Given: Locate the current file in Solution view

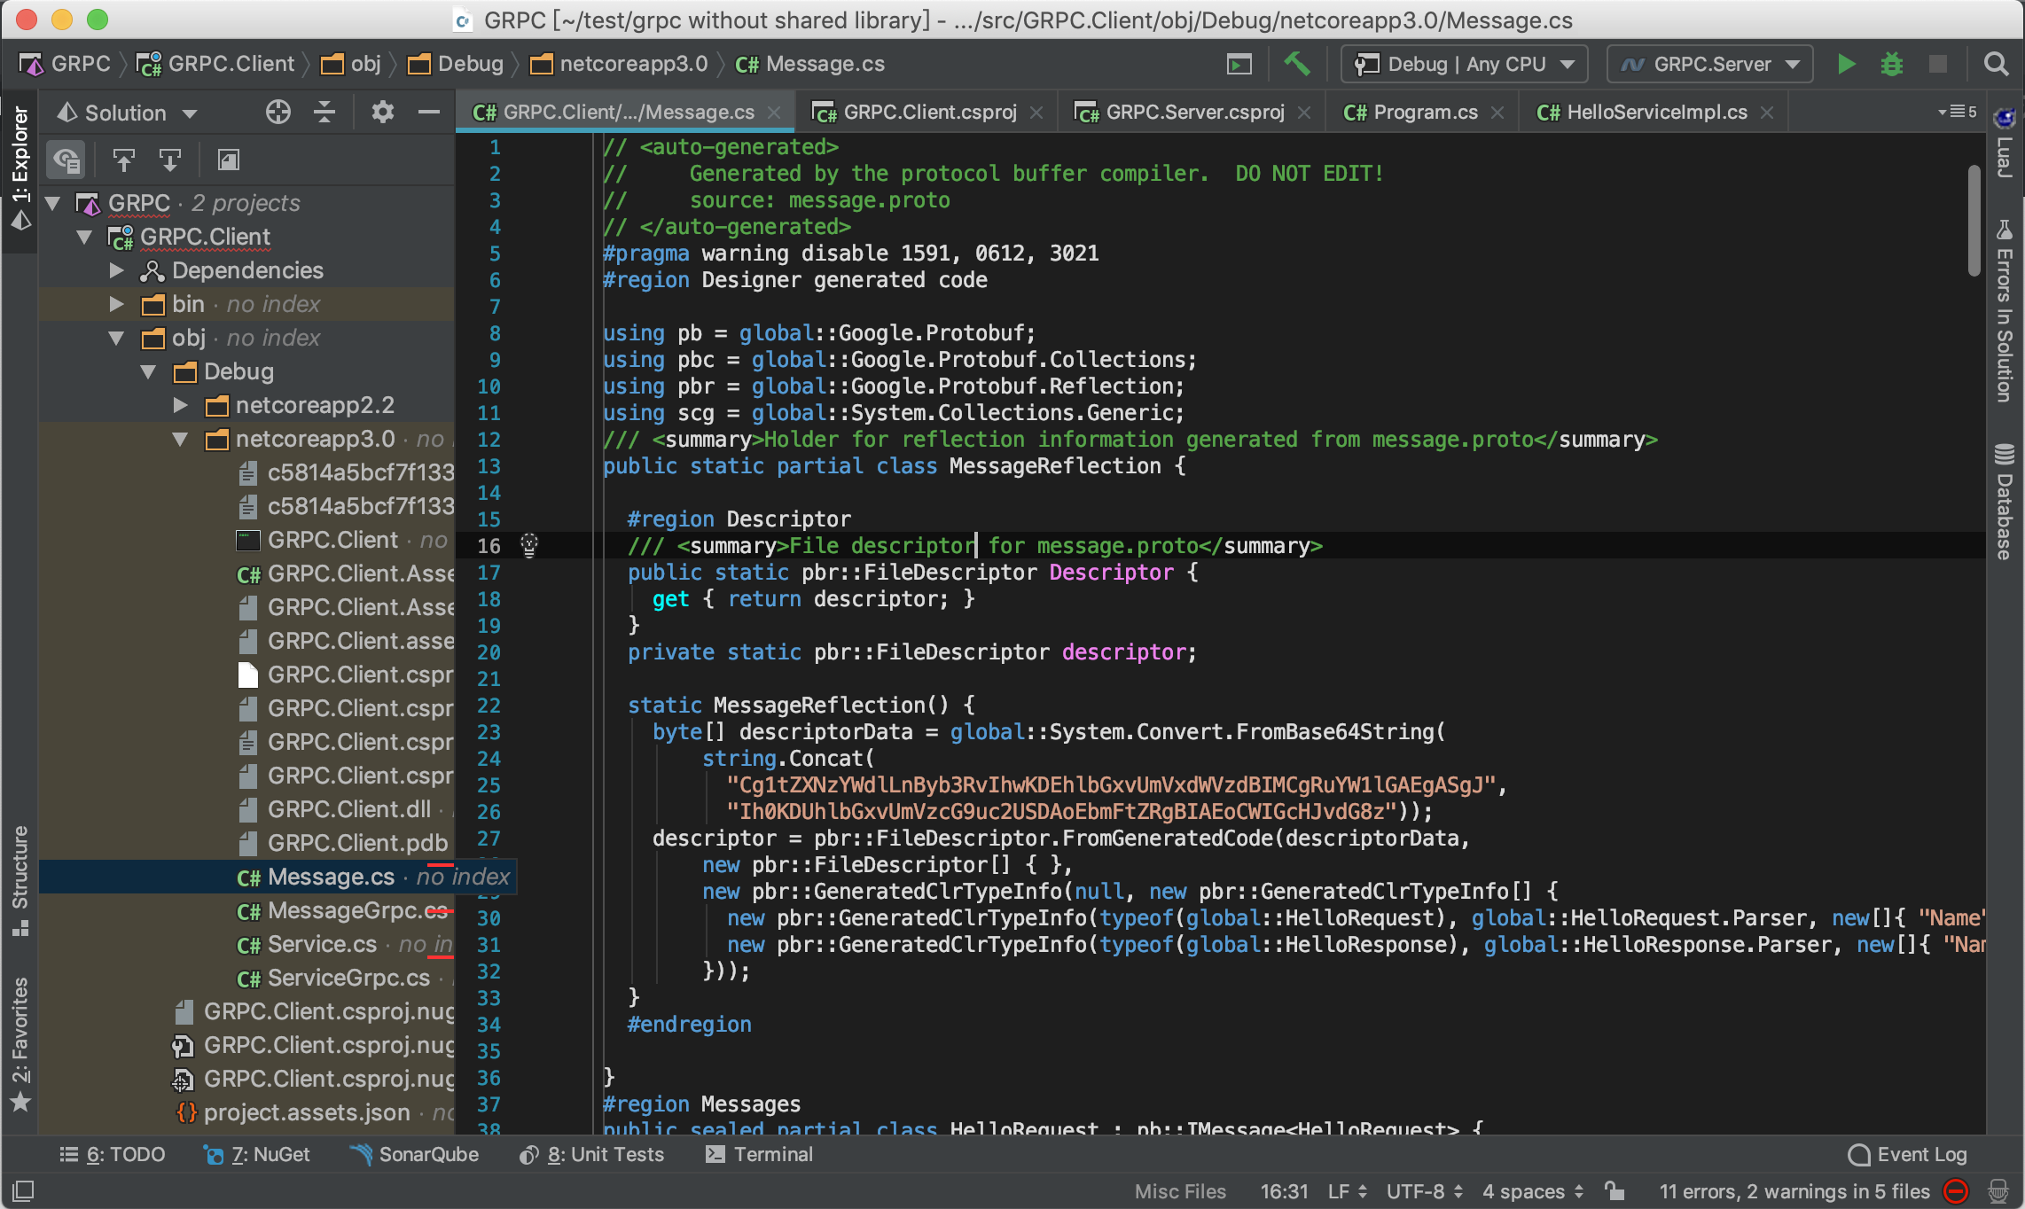Looking at the screenshot, I should pyautogui.click(x=278, y=112).
